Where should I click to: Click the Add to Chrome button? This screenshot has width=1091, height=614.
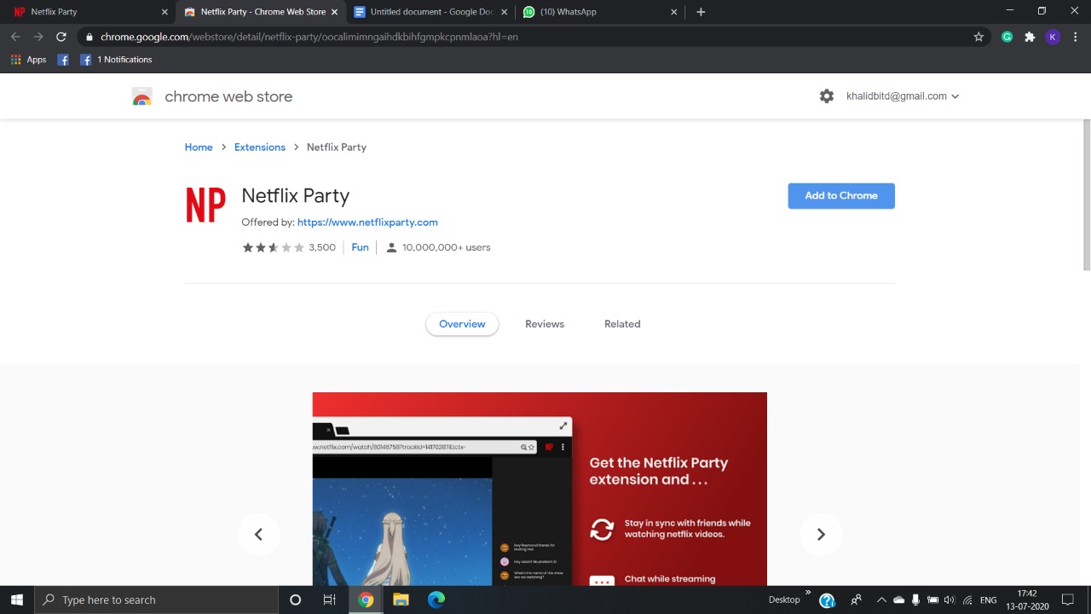click(x=841, y=195)
